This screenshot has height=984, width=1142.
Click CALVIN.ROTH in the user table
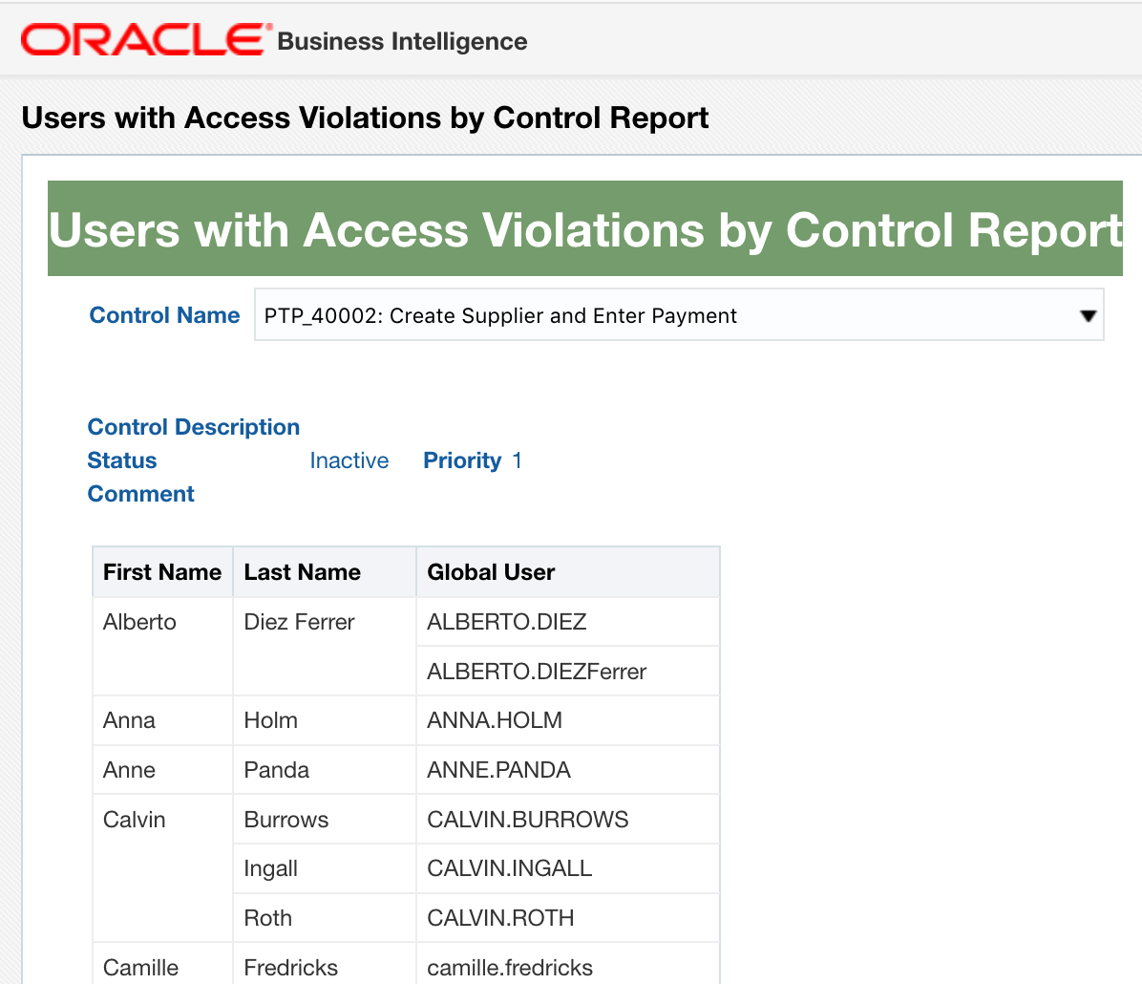point(499,918)
